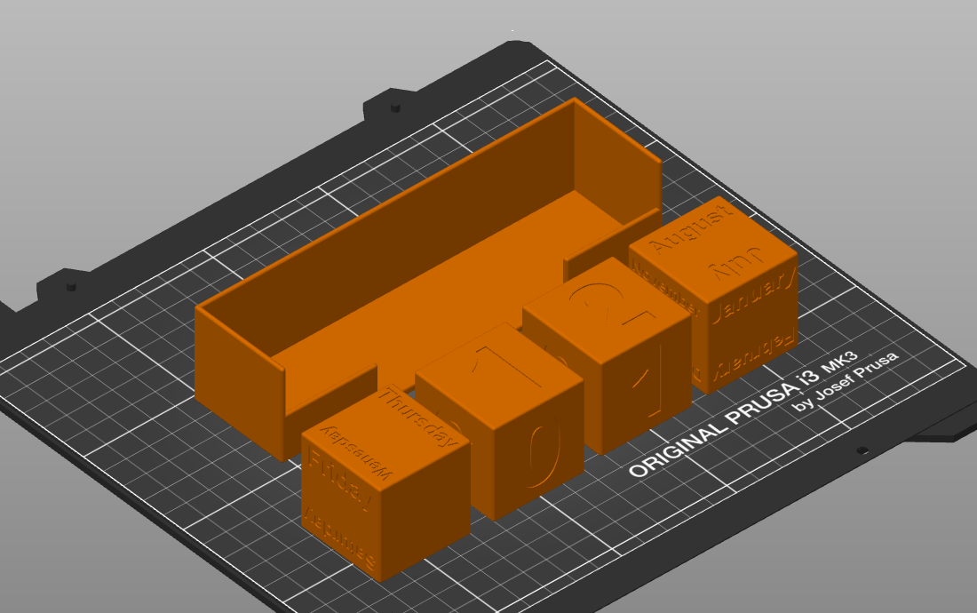Click the ORIGINAL PRUSA i3 MK3 bed label
977x613 pixels.
(743, 414)
